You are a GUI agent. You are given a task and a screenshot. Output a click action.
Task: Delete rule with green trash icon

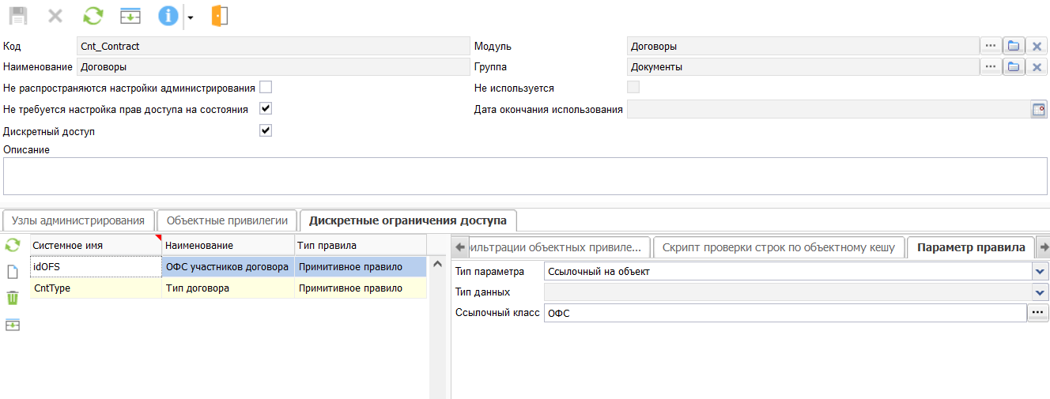pos(13,298)
